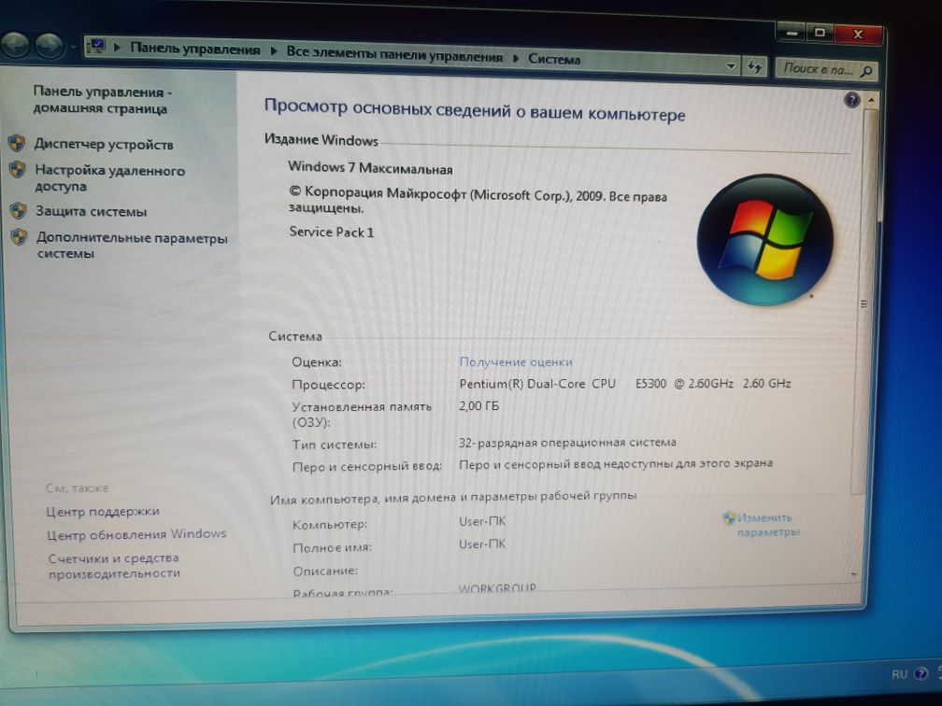Click the taskbar help question mark icon
The width and height of the screenshot is (942, 706).
pos(921,673)
